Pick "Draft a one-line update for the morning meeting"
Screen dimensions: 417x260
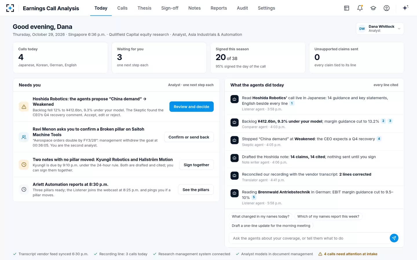pos(271,226)
